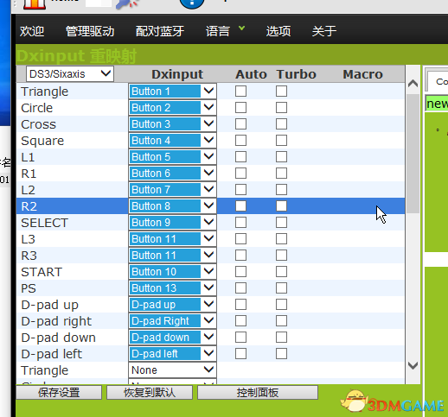Enable Turbo for R2 row

tap(281, 206)
